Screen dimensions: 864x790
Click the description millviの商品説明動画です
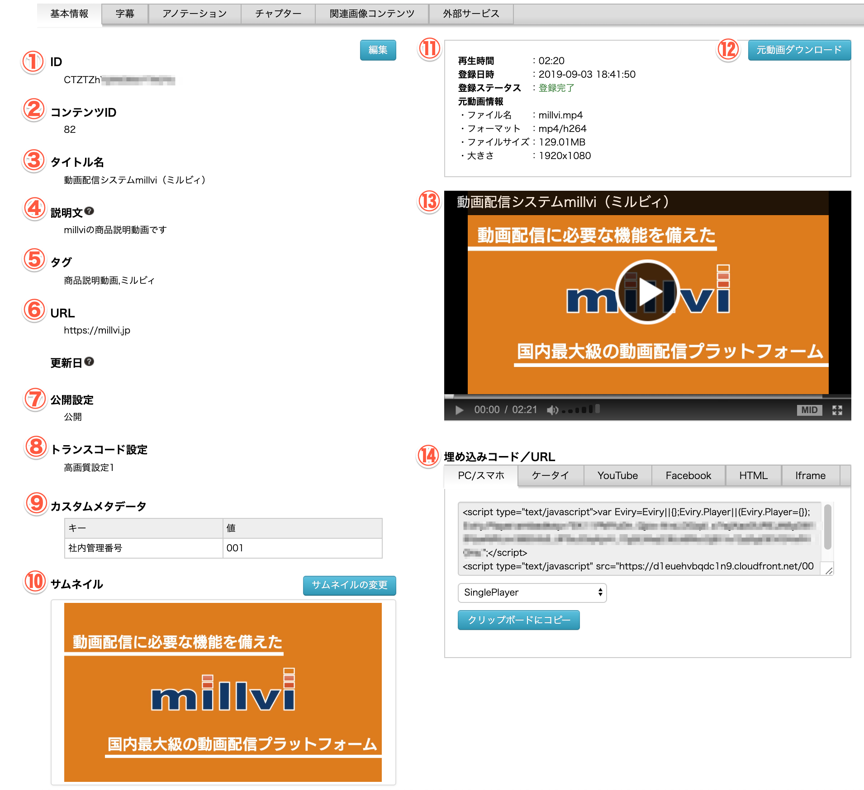115,230
